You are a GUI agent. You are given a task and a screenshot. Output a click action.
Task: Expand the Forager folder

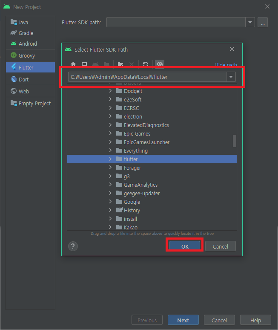pyautogui.click(x=110, y=168)
